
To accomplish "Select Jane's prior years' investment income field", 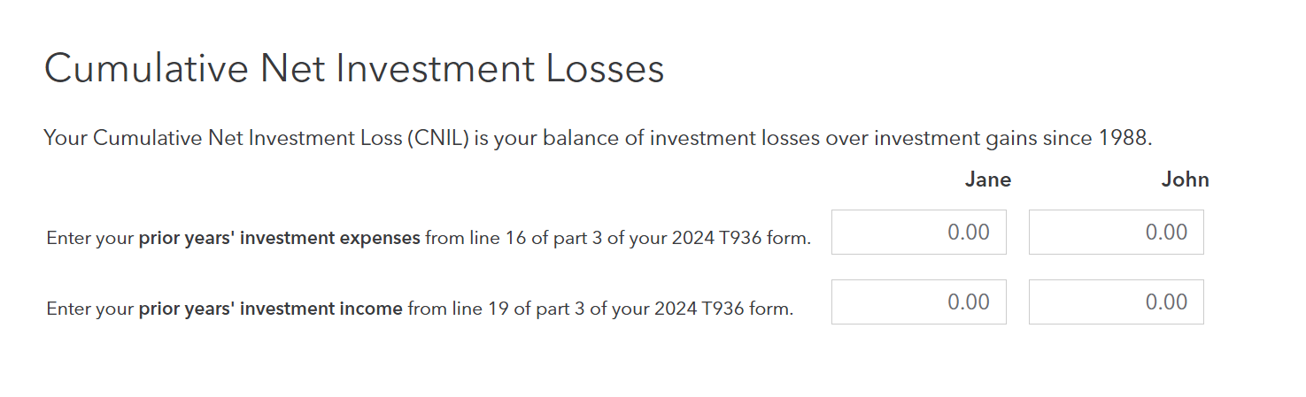I will pyautogui.click(x=918, y=302).
